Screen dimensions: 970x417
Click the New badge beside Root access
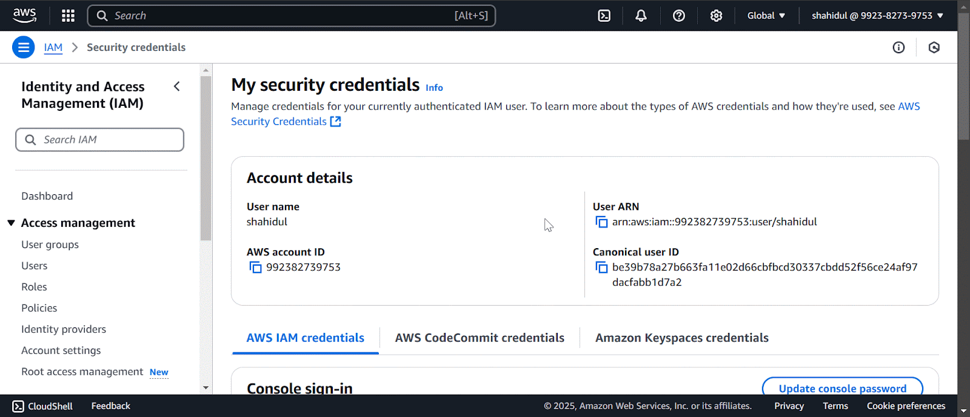coord(159,372)
